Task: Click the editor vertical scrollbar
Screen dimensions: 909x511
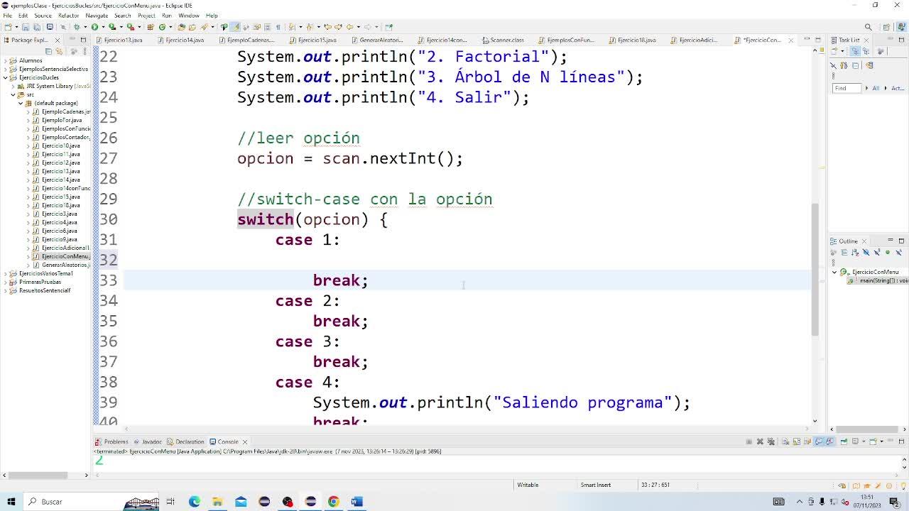Action: [x=815, y=270]
